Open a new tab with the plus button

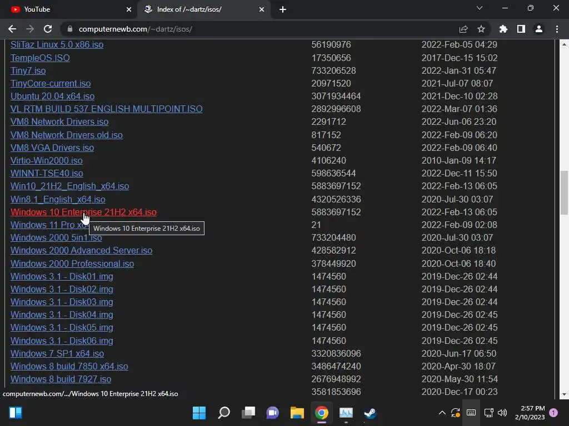(283, 9)
